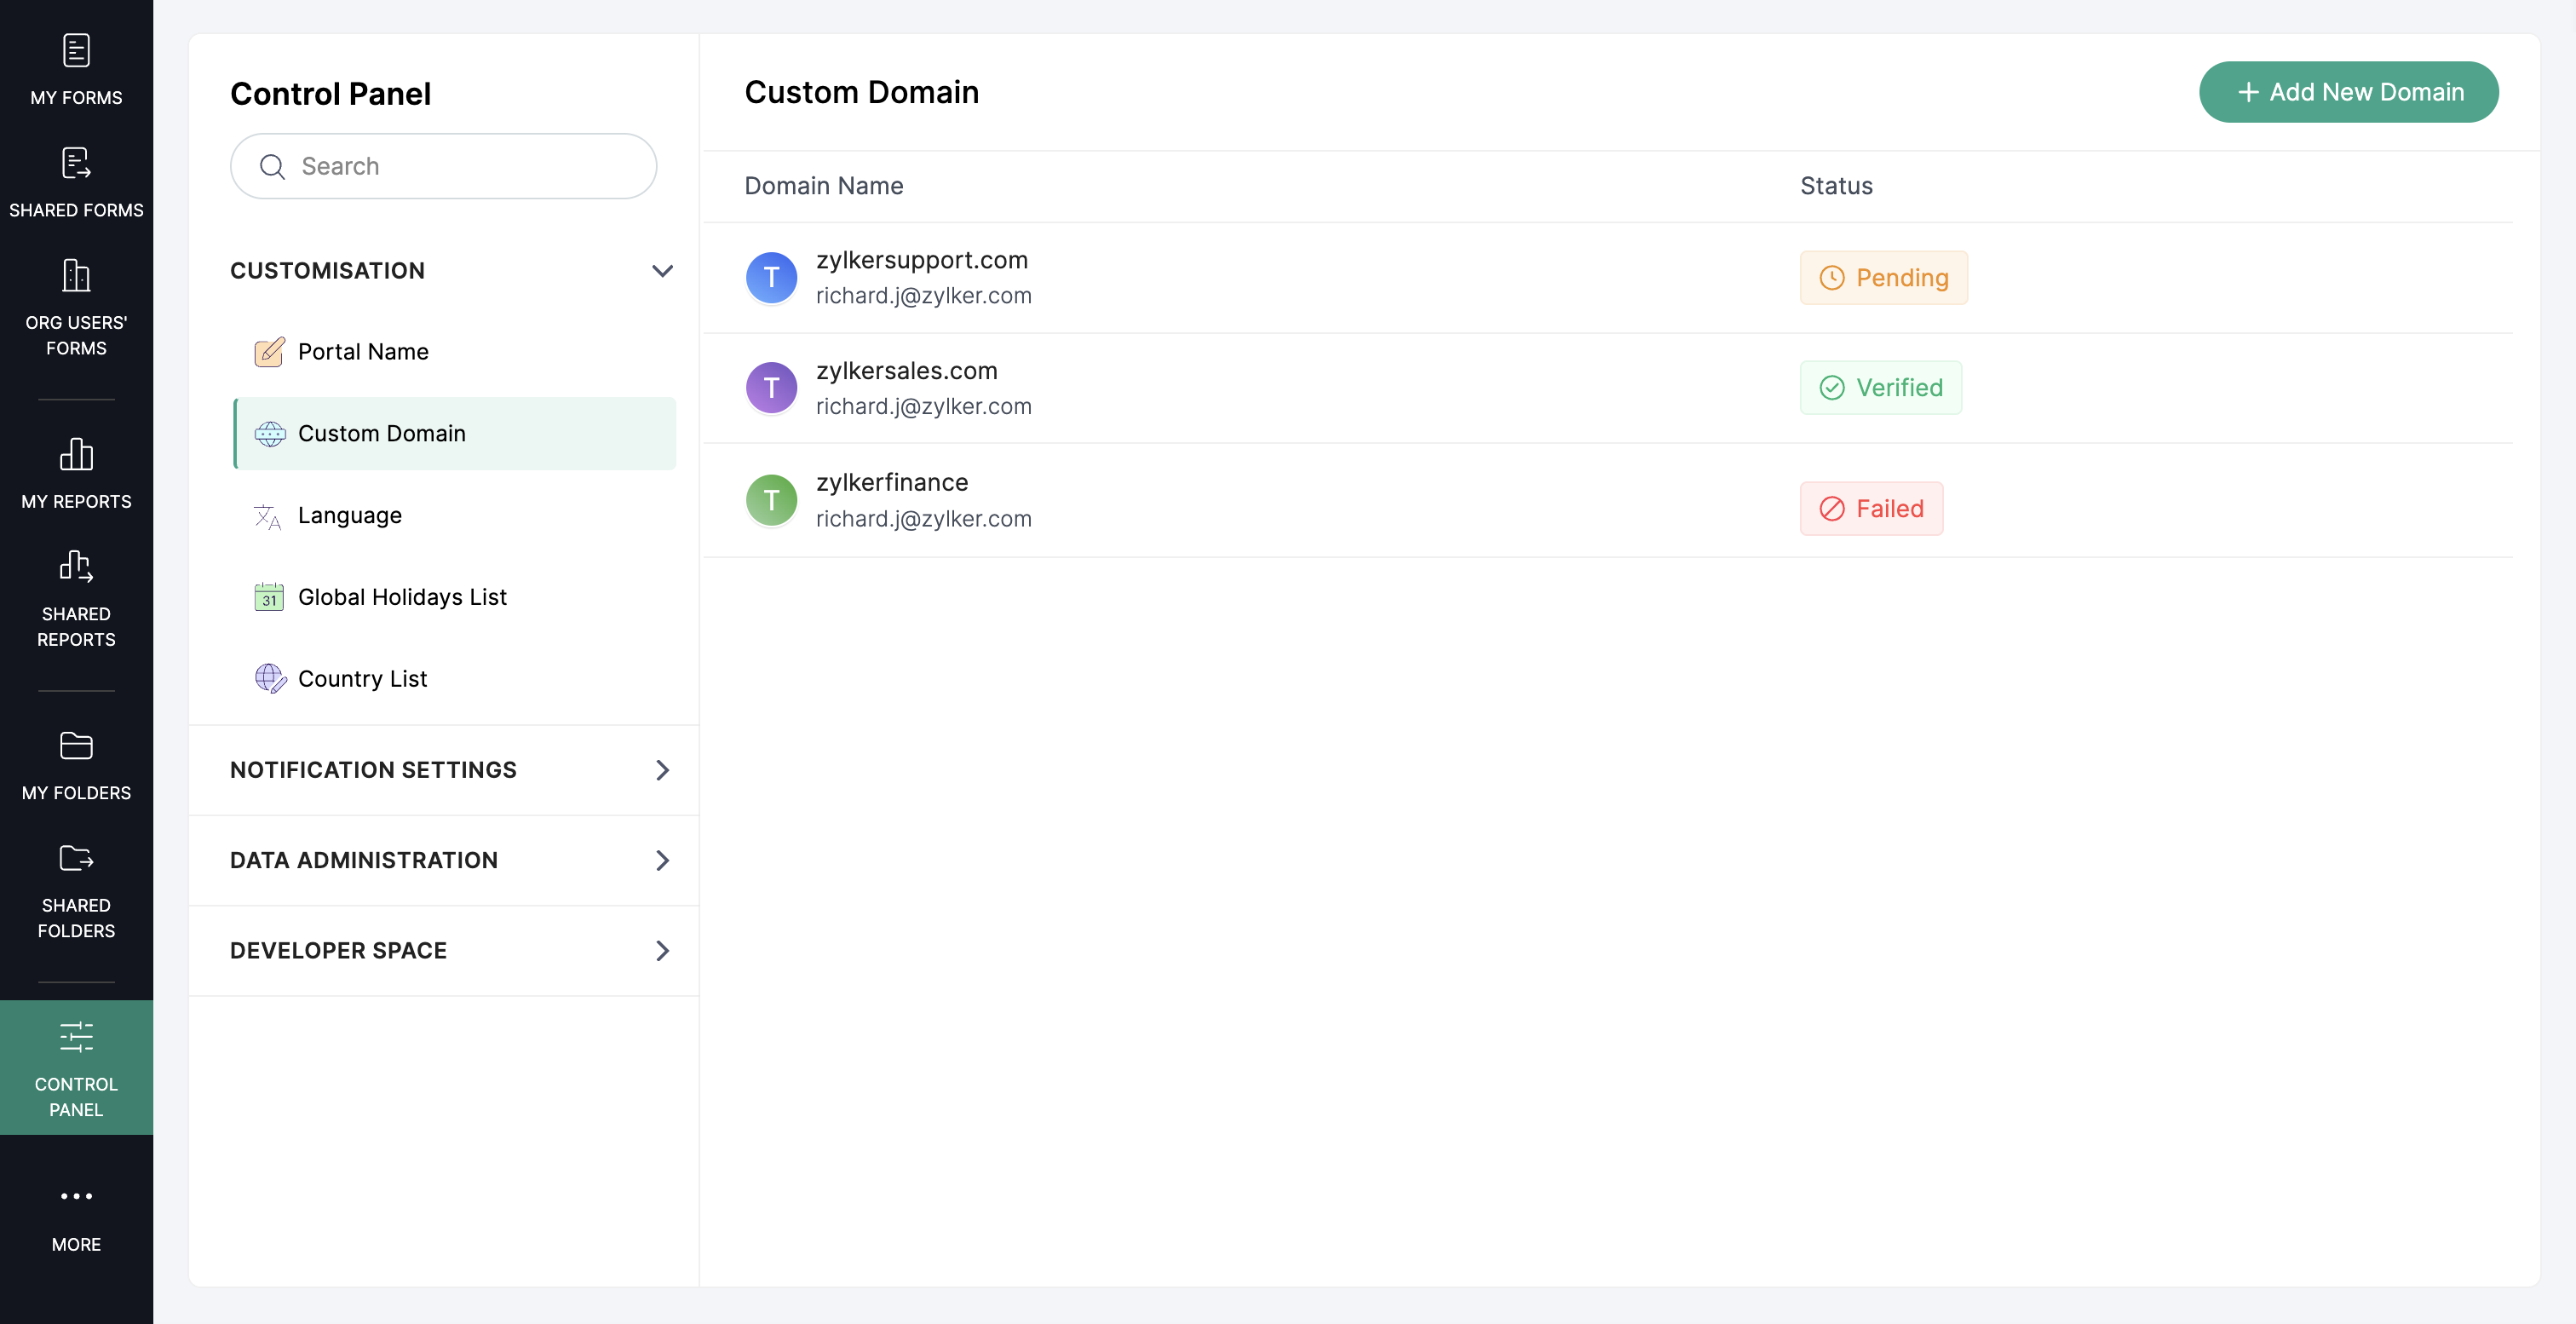Click the Portal Name pencil icon
Image resolution: width=2576 pixels, height=1324 pixels.
point(269,352)
